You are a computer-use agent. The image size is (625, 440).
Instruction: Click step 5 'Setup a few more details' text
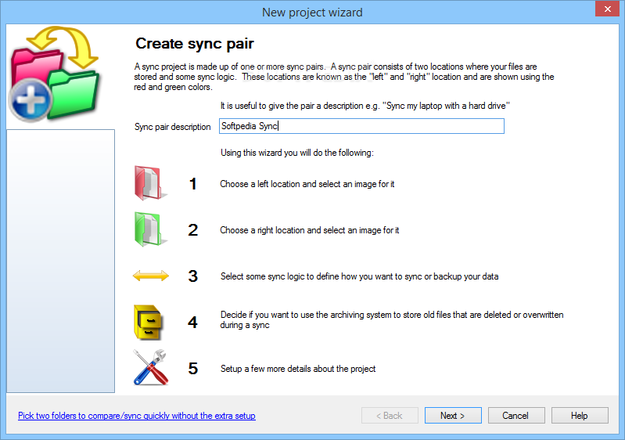coord(298,369)
